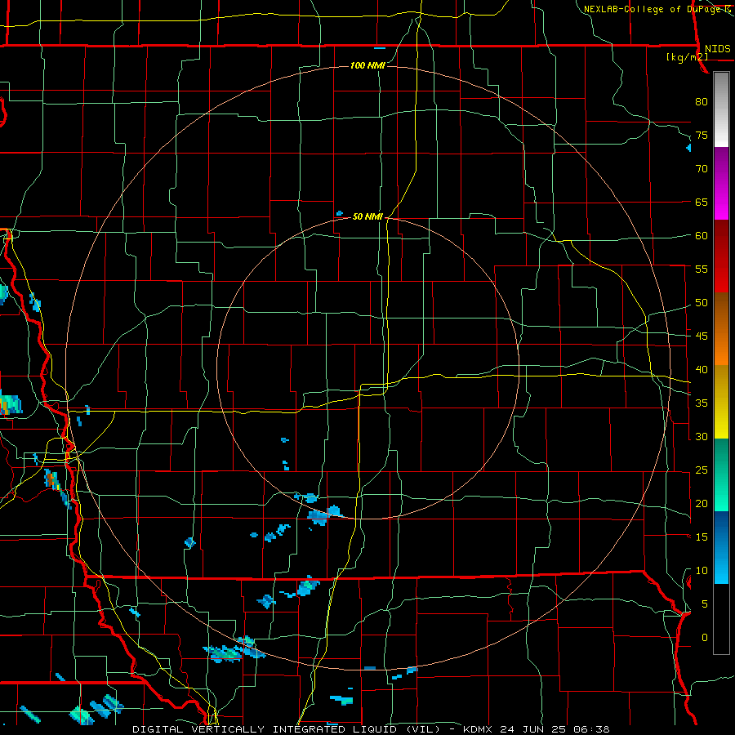Click the blue segment of the legend bar

[721, 547]
